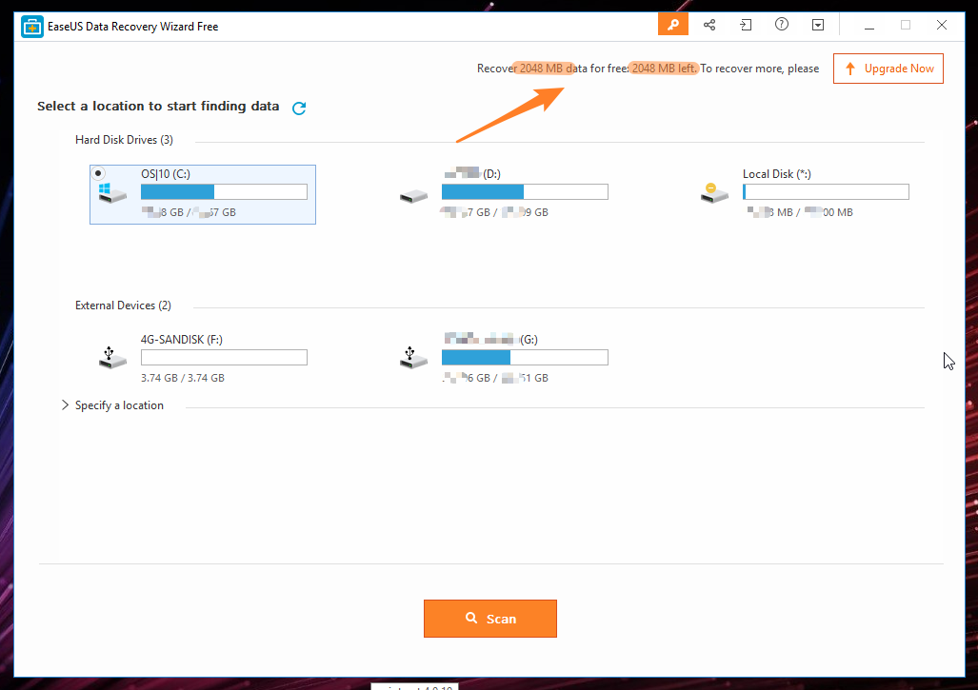
Task: Click the EaseUS app logo icon
Action: coord(32,27)
